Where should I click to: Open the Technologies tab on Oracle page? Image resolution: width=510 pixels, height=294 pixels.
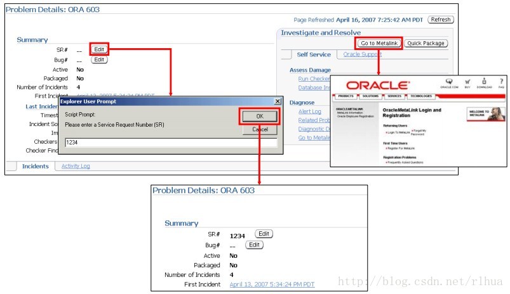(x=421, y=96)
